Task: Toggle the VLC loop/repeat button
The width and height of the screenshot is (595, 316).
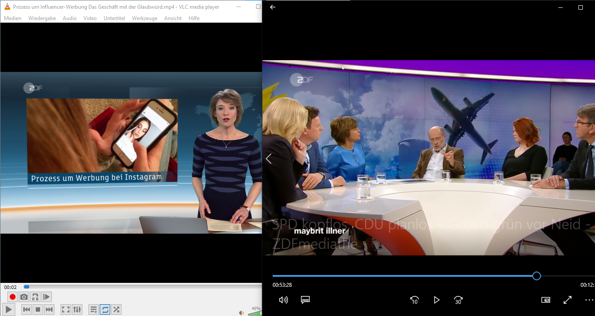Action: click(x=105, y=309)
